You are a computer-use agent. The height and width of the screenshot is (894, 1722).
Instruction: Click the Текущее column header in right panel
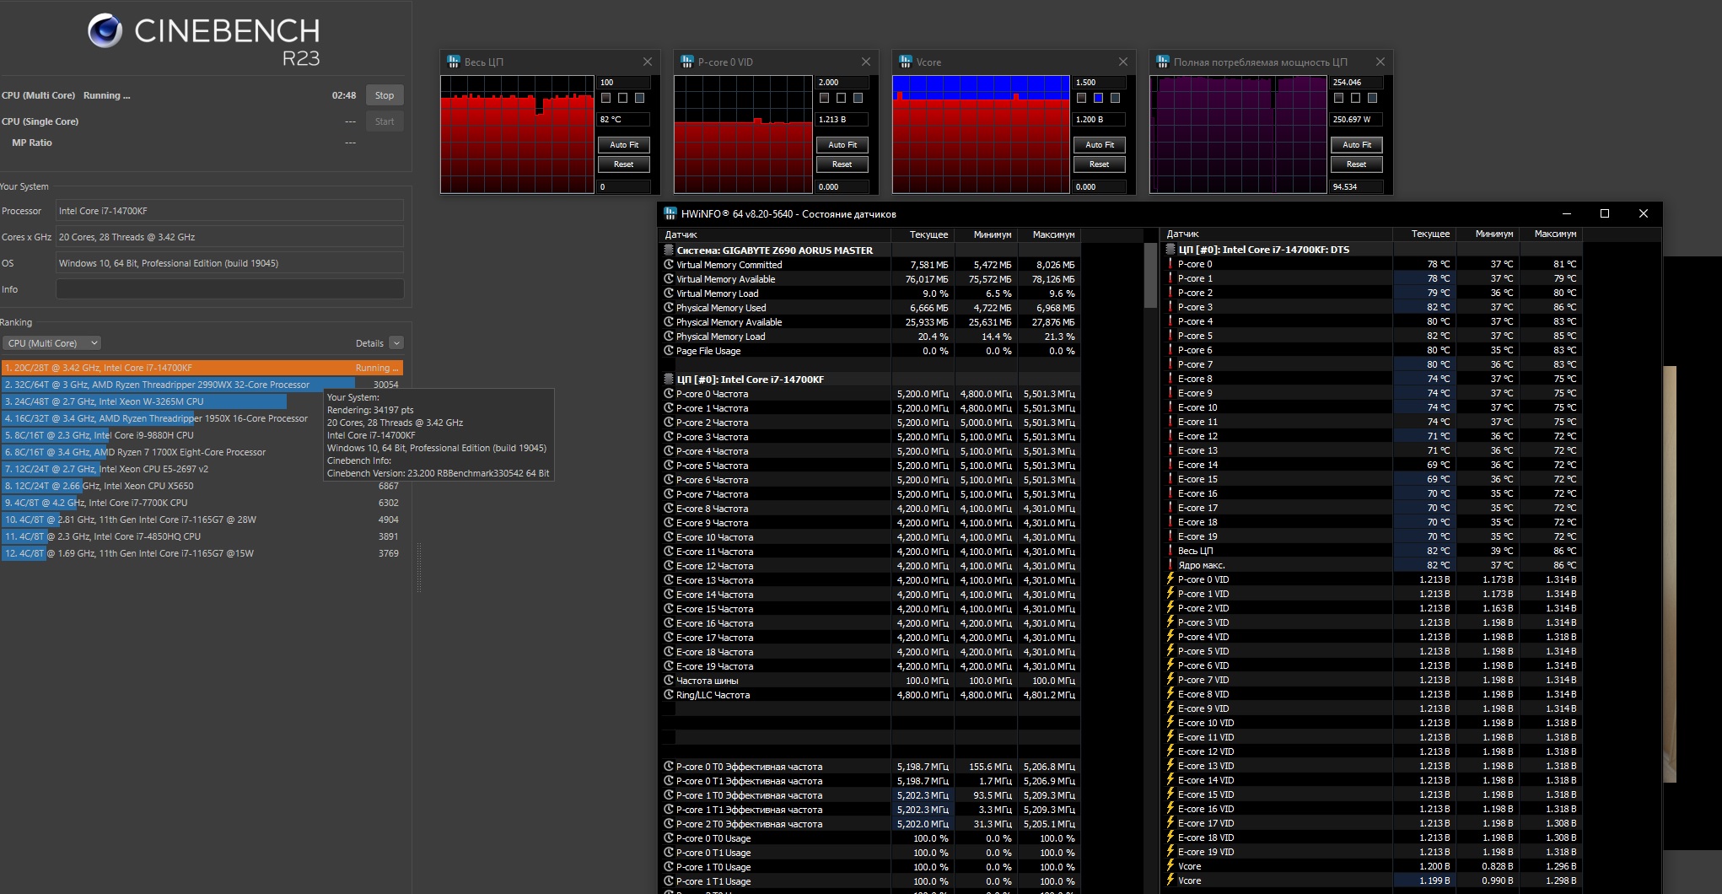click(x=1424, y=234)
